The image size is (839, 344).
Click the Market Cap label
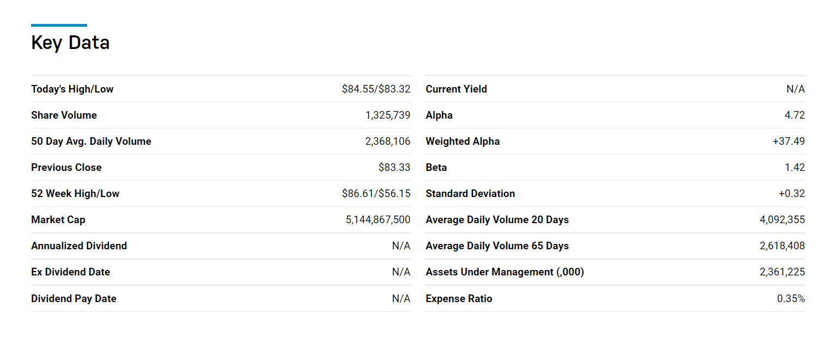point(58,219)
